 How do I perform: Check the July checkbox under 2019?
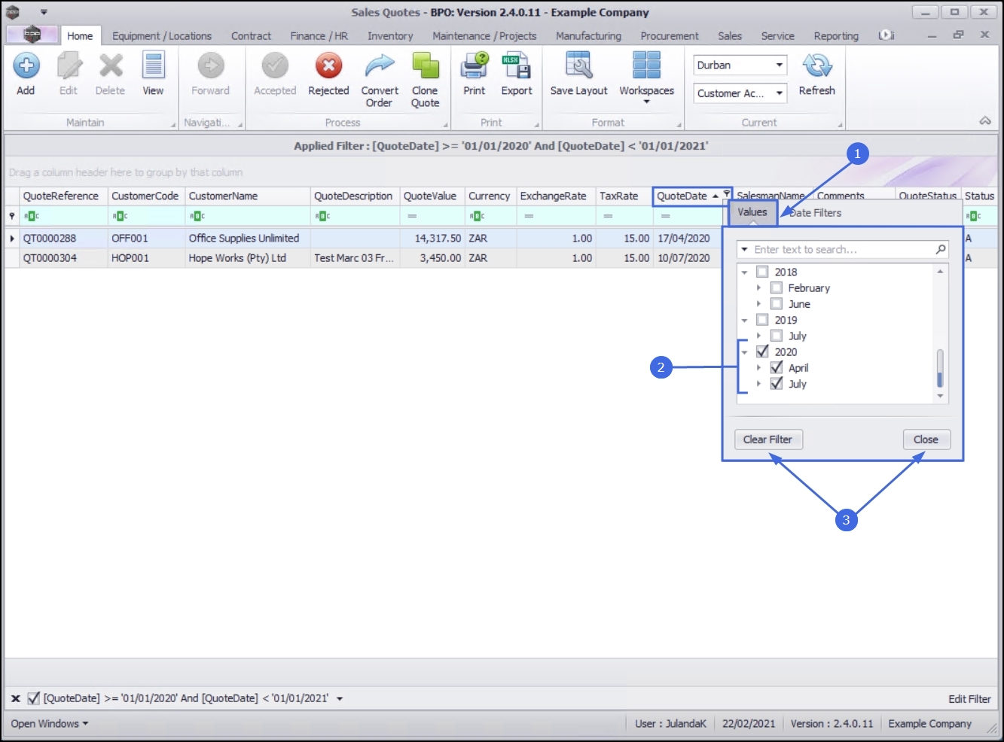pos(777,336)
